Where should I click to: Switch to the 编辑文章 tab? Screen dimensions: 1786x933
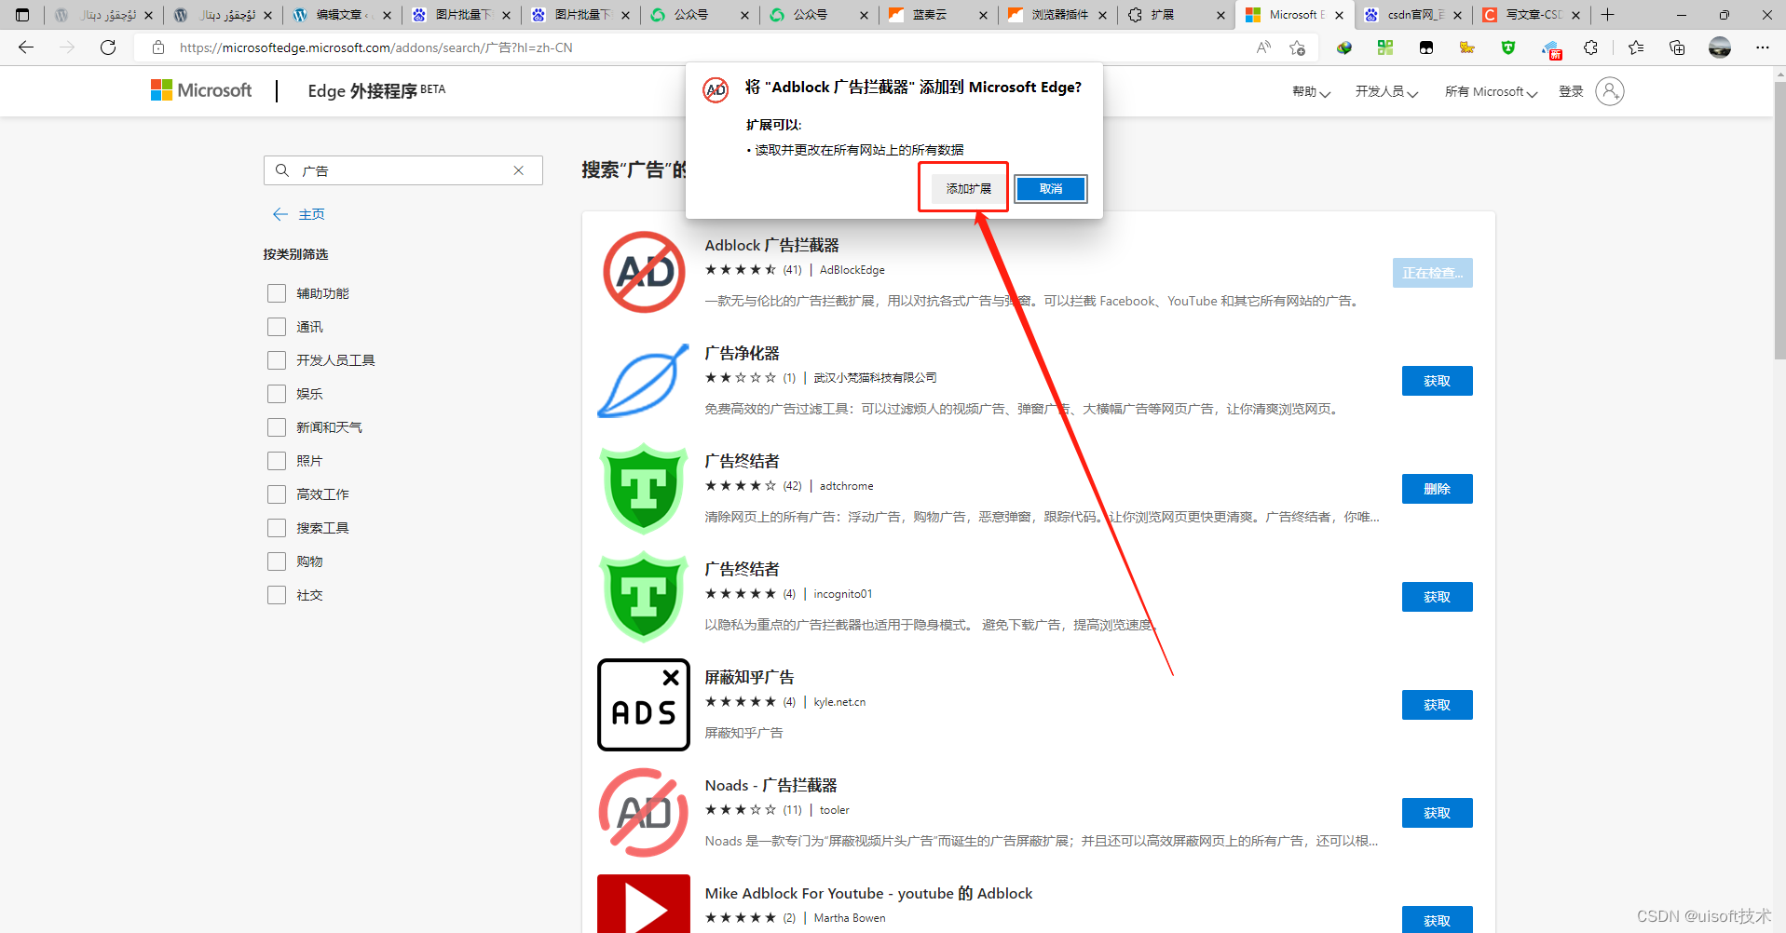click(341, 15)
